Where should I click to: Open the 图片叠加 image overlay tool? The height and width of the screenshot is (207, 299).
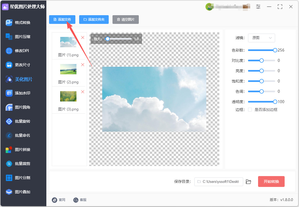click(x=18, y=192)
